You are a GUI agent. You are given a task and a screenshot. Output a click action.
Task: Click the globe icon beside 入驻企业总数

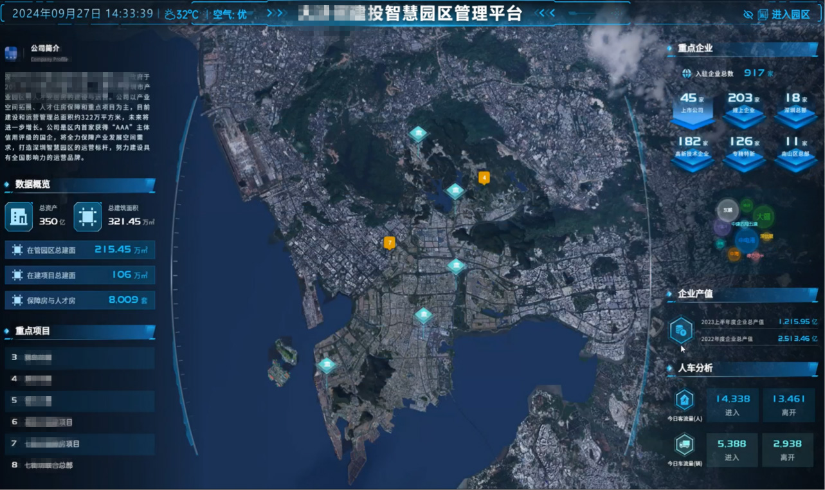tap(687, 73)
